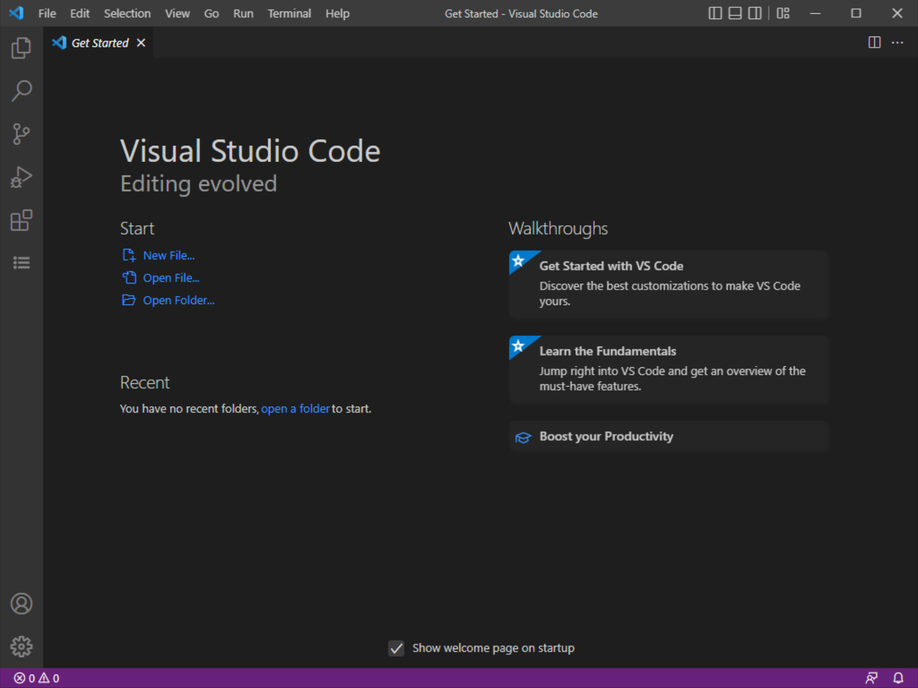Open the editor More Actions ellipsis
The height and width of the screenshot is (688, 918).
click(898, 43)
